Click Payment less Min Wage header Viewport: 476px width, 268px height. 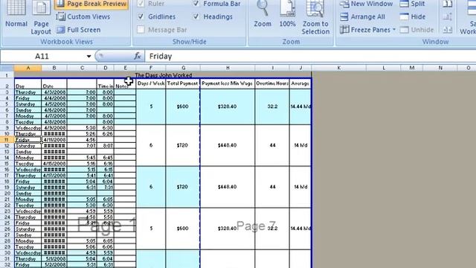coord(228,83)
